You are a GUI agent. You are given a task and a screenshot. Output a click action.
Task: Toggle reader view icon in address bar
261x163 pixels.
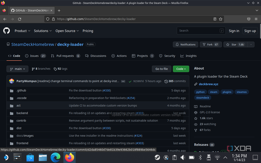click(215, 19)
